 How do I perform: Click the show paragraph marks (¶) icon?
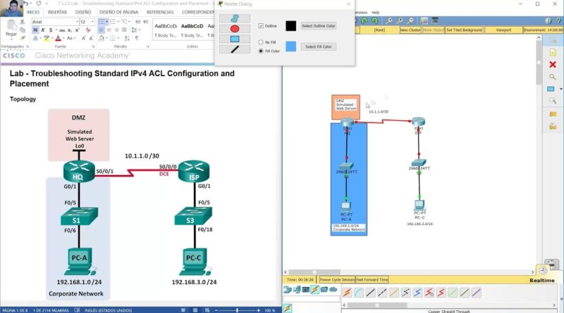click(x=137, y=38)
